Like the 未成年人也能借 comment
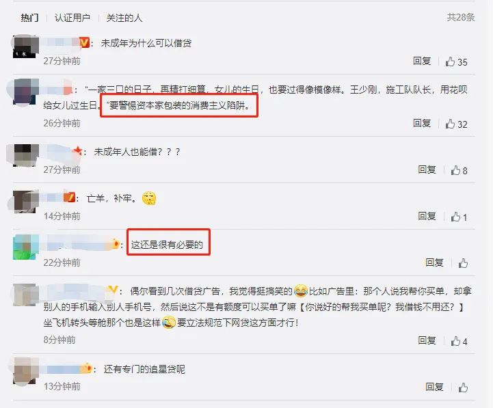The width and height of the screenshot is (493, 408). [455, 170]
